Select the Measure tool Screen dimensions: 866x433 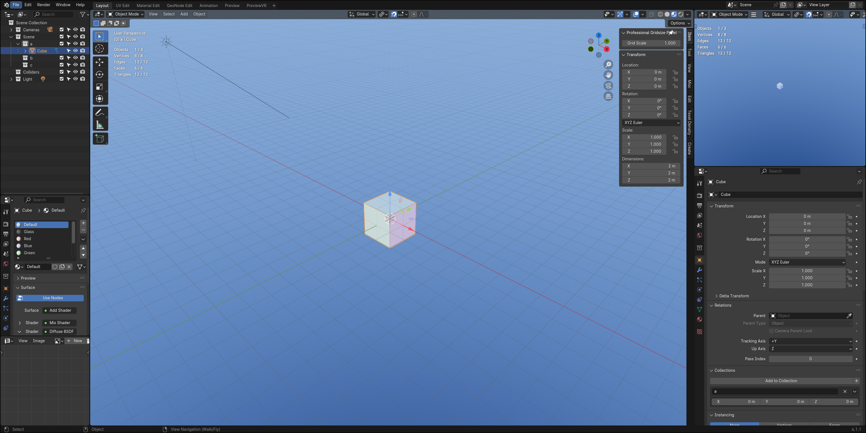point(100,125)
